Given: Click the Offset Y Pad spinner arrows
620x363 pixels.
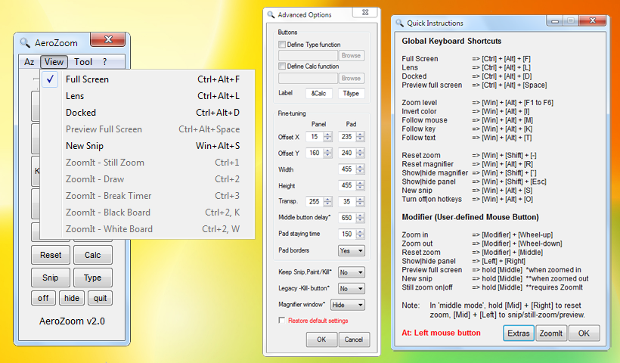Looking at the screenshot, I should click(360, 153).
